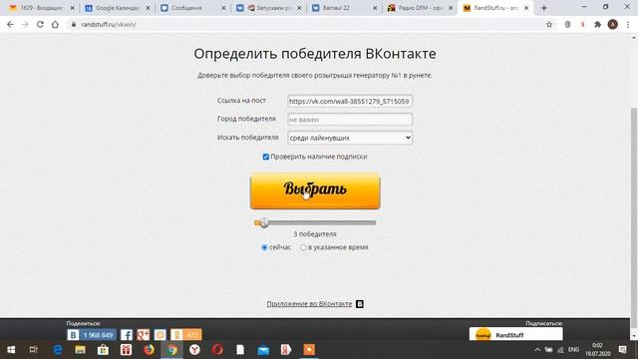Screen dimensions: 638x359
Task: Toggle the 'Проверить наличие подписки' checkbox
Action: coord(266,157)
